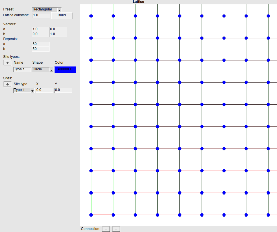
Task: Click the site X coordinate field
Action: click(44, 90)
